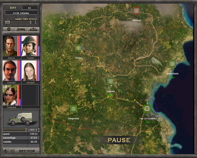Click the visibility stat label

click(7, 142)
